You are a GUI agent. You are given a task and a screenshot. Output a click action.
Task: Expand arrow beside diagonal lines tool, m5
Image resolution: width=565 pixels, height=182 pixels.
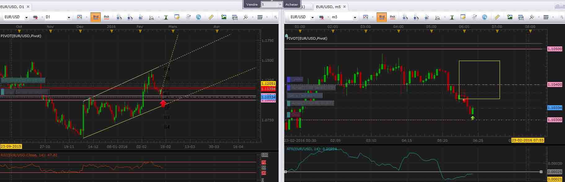539,17
